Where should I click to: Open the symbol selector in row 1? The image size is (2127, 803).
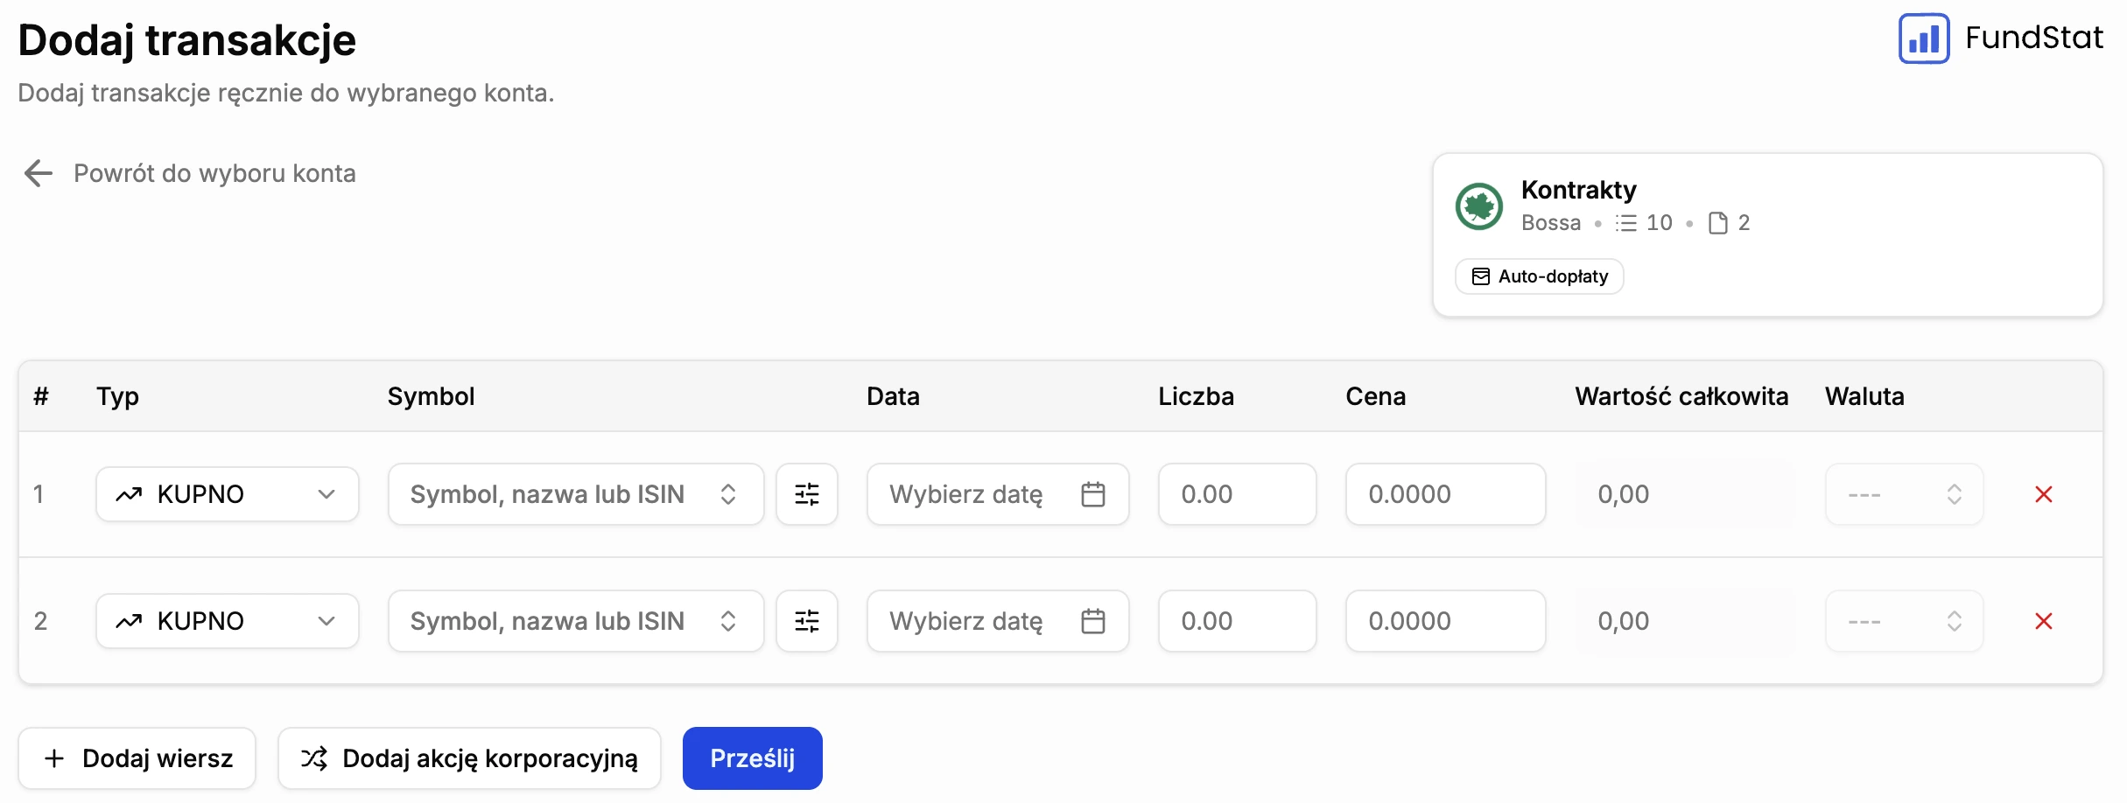click(x=576, y=494)
